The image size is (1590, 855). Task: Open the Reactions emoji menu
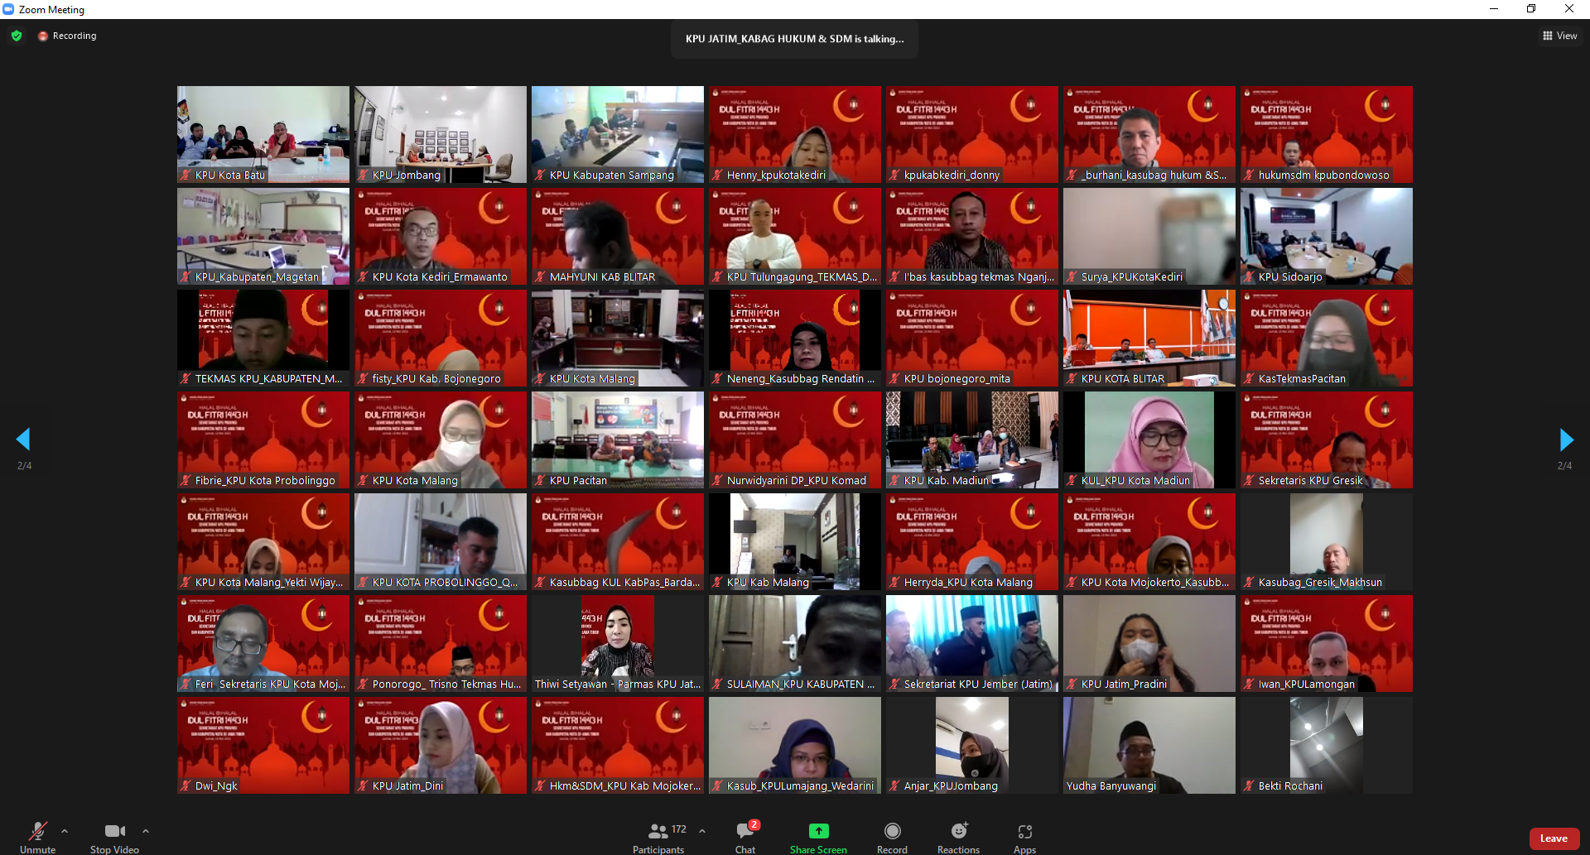pyautogui.click(x=958, y=832)
